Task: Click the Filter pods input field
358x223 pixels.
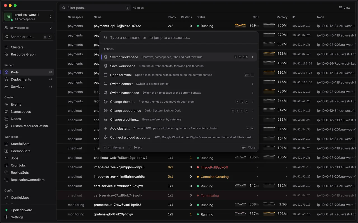Action: (95, 8)
